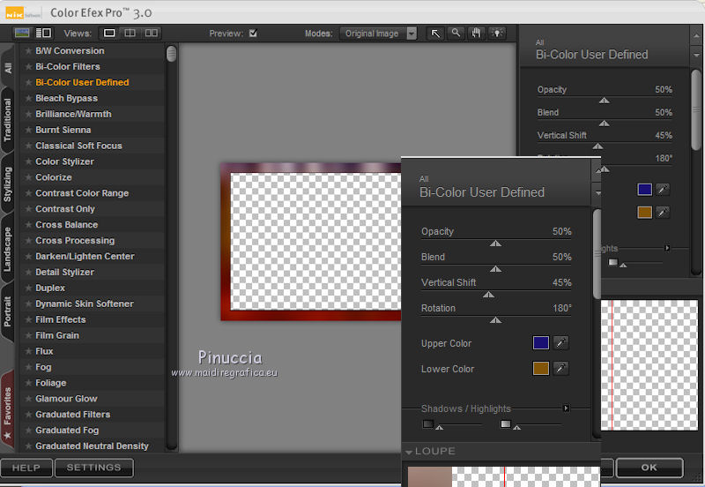
Task: Activate the pan hand tool
Action: [476, 34]
